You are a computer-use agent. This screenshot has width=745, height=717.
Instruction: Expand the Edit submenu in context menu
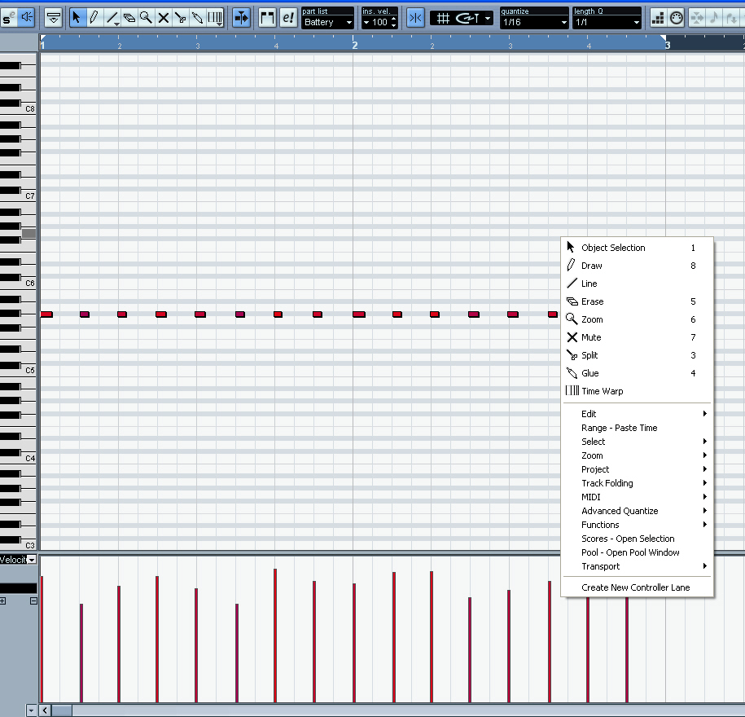637,414
